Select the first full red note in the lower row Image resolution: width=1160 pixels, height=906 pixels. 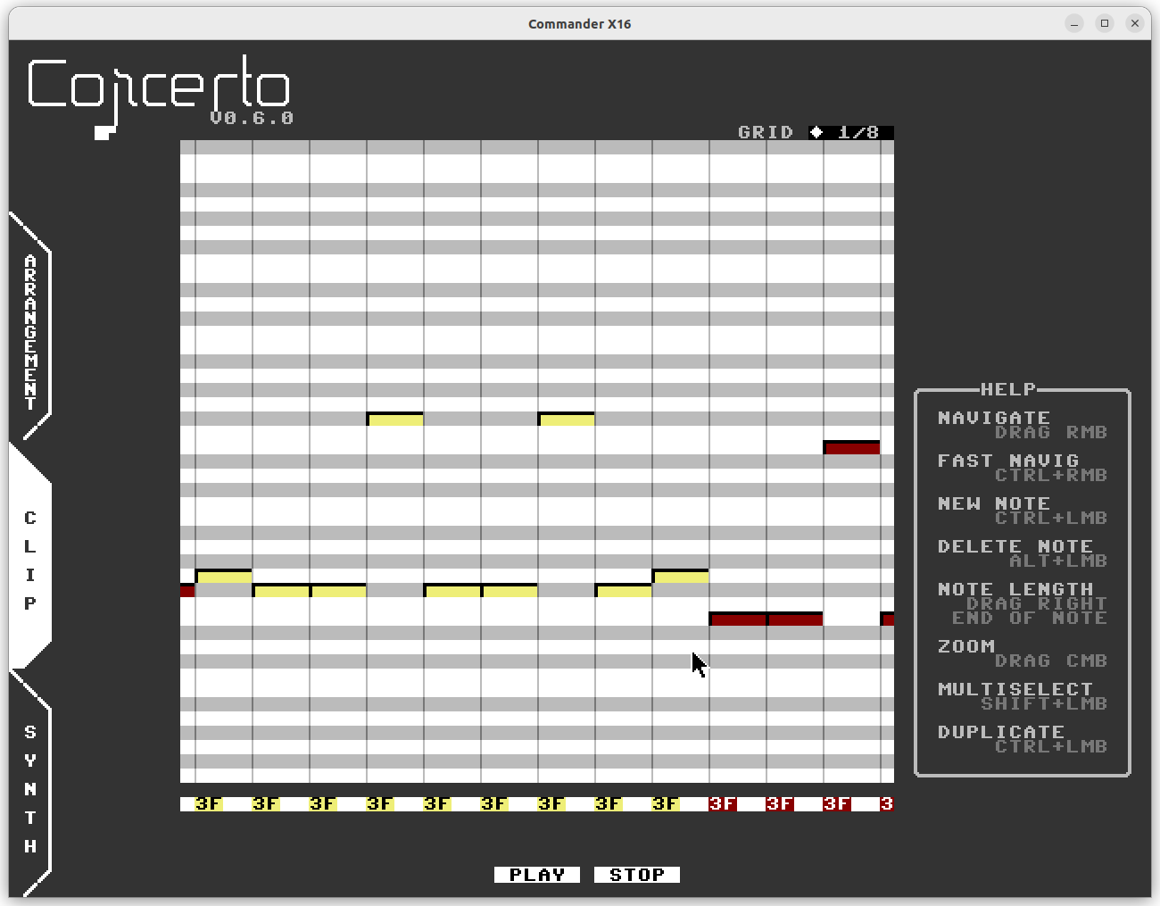pos(737,619)
